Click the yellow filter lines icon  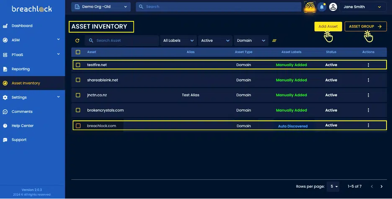274,41
